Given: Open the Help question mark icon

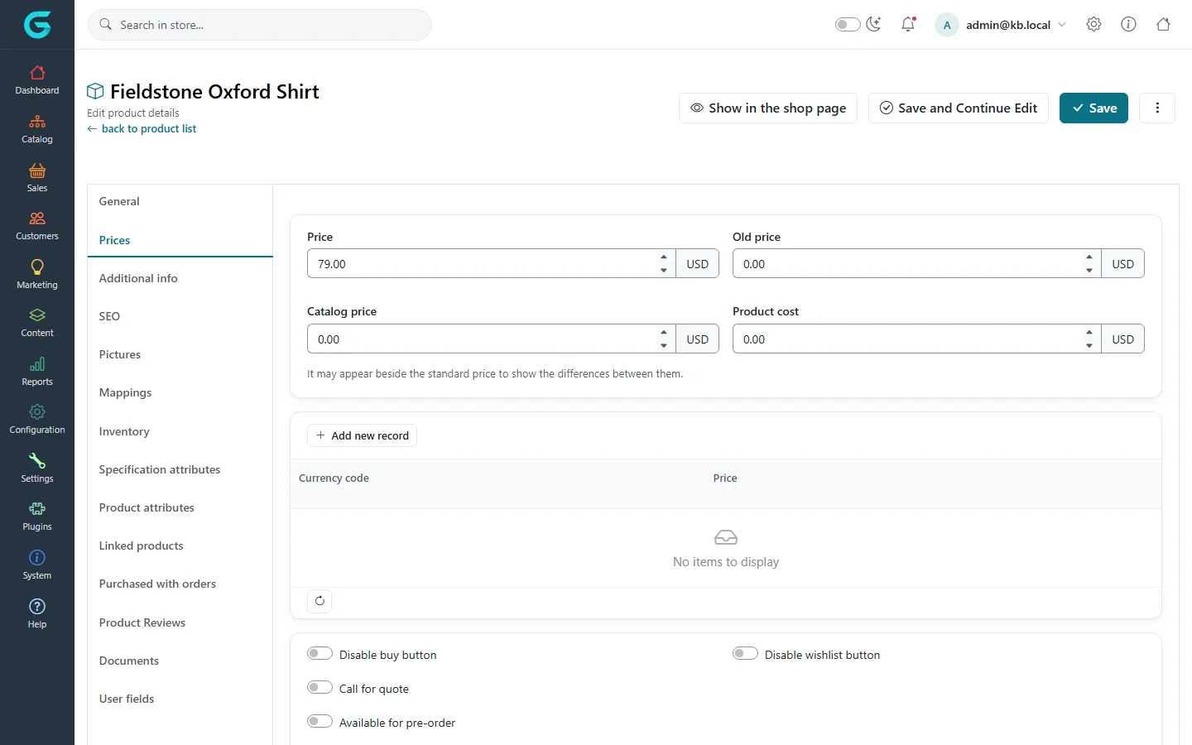Looking at the screenshot, I should point(37,607).
